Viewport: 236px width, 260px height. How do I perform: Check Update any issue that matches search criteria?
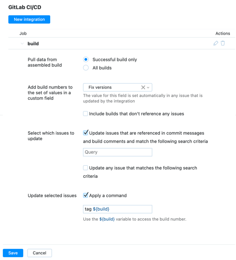[x=85, y=168]
